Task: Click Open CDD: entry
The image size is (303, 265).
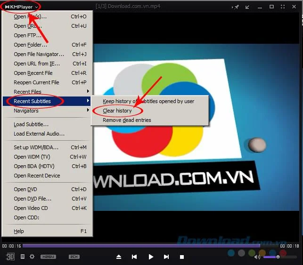Action: 47,217
